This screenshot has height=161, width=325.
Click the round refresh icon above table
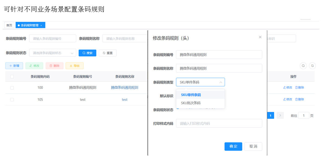click(x=312, y=66)
